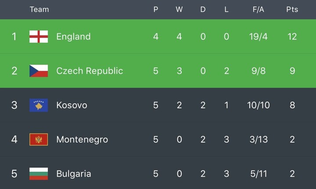Open the Czech Republic team link
The width and height of the screenshot is (316, 189).
[90, 71]
